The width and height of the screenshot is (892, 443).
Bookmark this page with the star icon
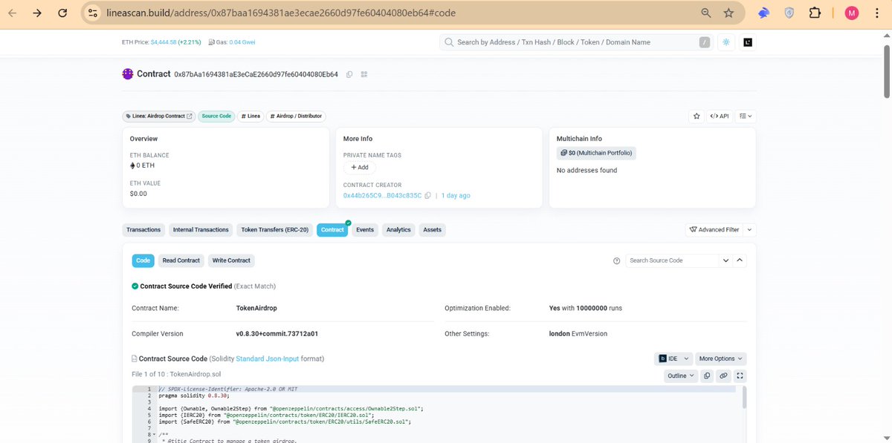(729, 13)
